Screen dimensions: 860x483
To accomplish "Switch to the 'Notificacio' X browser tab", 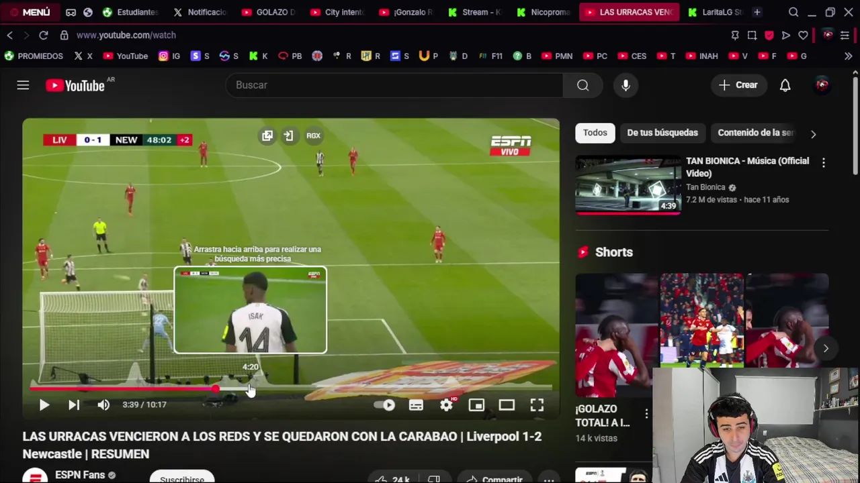I will [x=201, y=12].
